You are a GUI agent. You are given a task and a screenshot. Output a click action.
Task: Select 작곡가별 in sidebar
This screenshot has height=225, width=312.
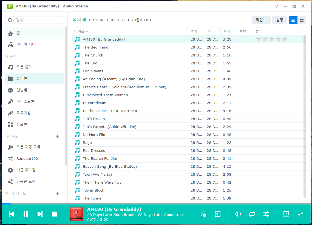[35, 113]
